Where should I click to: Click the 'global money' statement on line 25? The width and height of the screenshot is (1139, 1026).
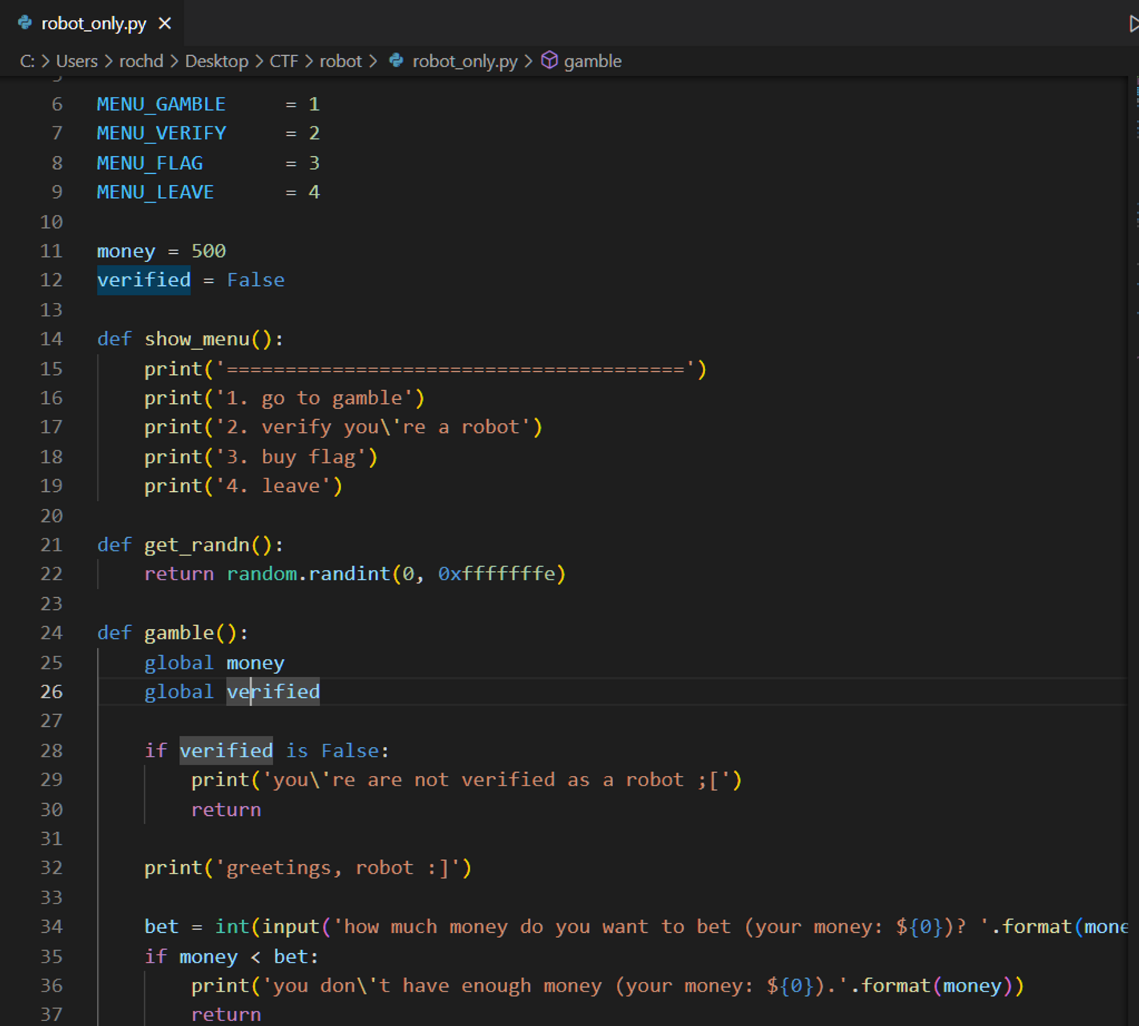point(214,663)
